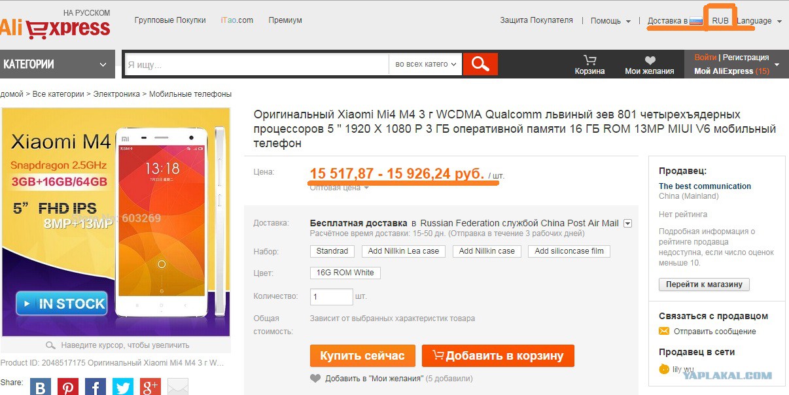Select the Add Nillkin Lea case option
Image resolution: width=789 pixels, height=395 pixels.
(404, 251)
